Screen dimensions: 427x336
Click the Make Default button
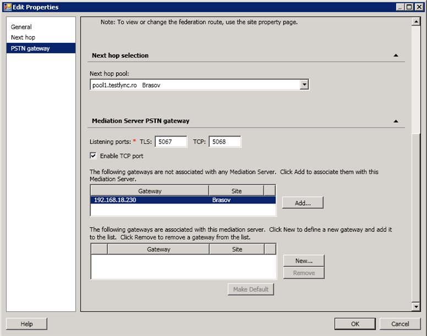click(251, 289)
